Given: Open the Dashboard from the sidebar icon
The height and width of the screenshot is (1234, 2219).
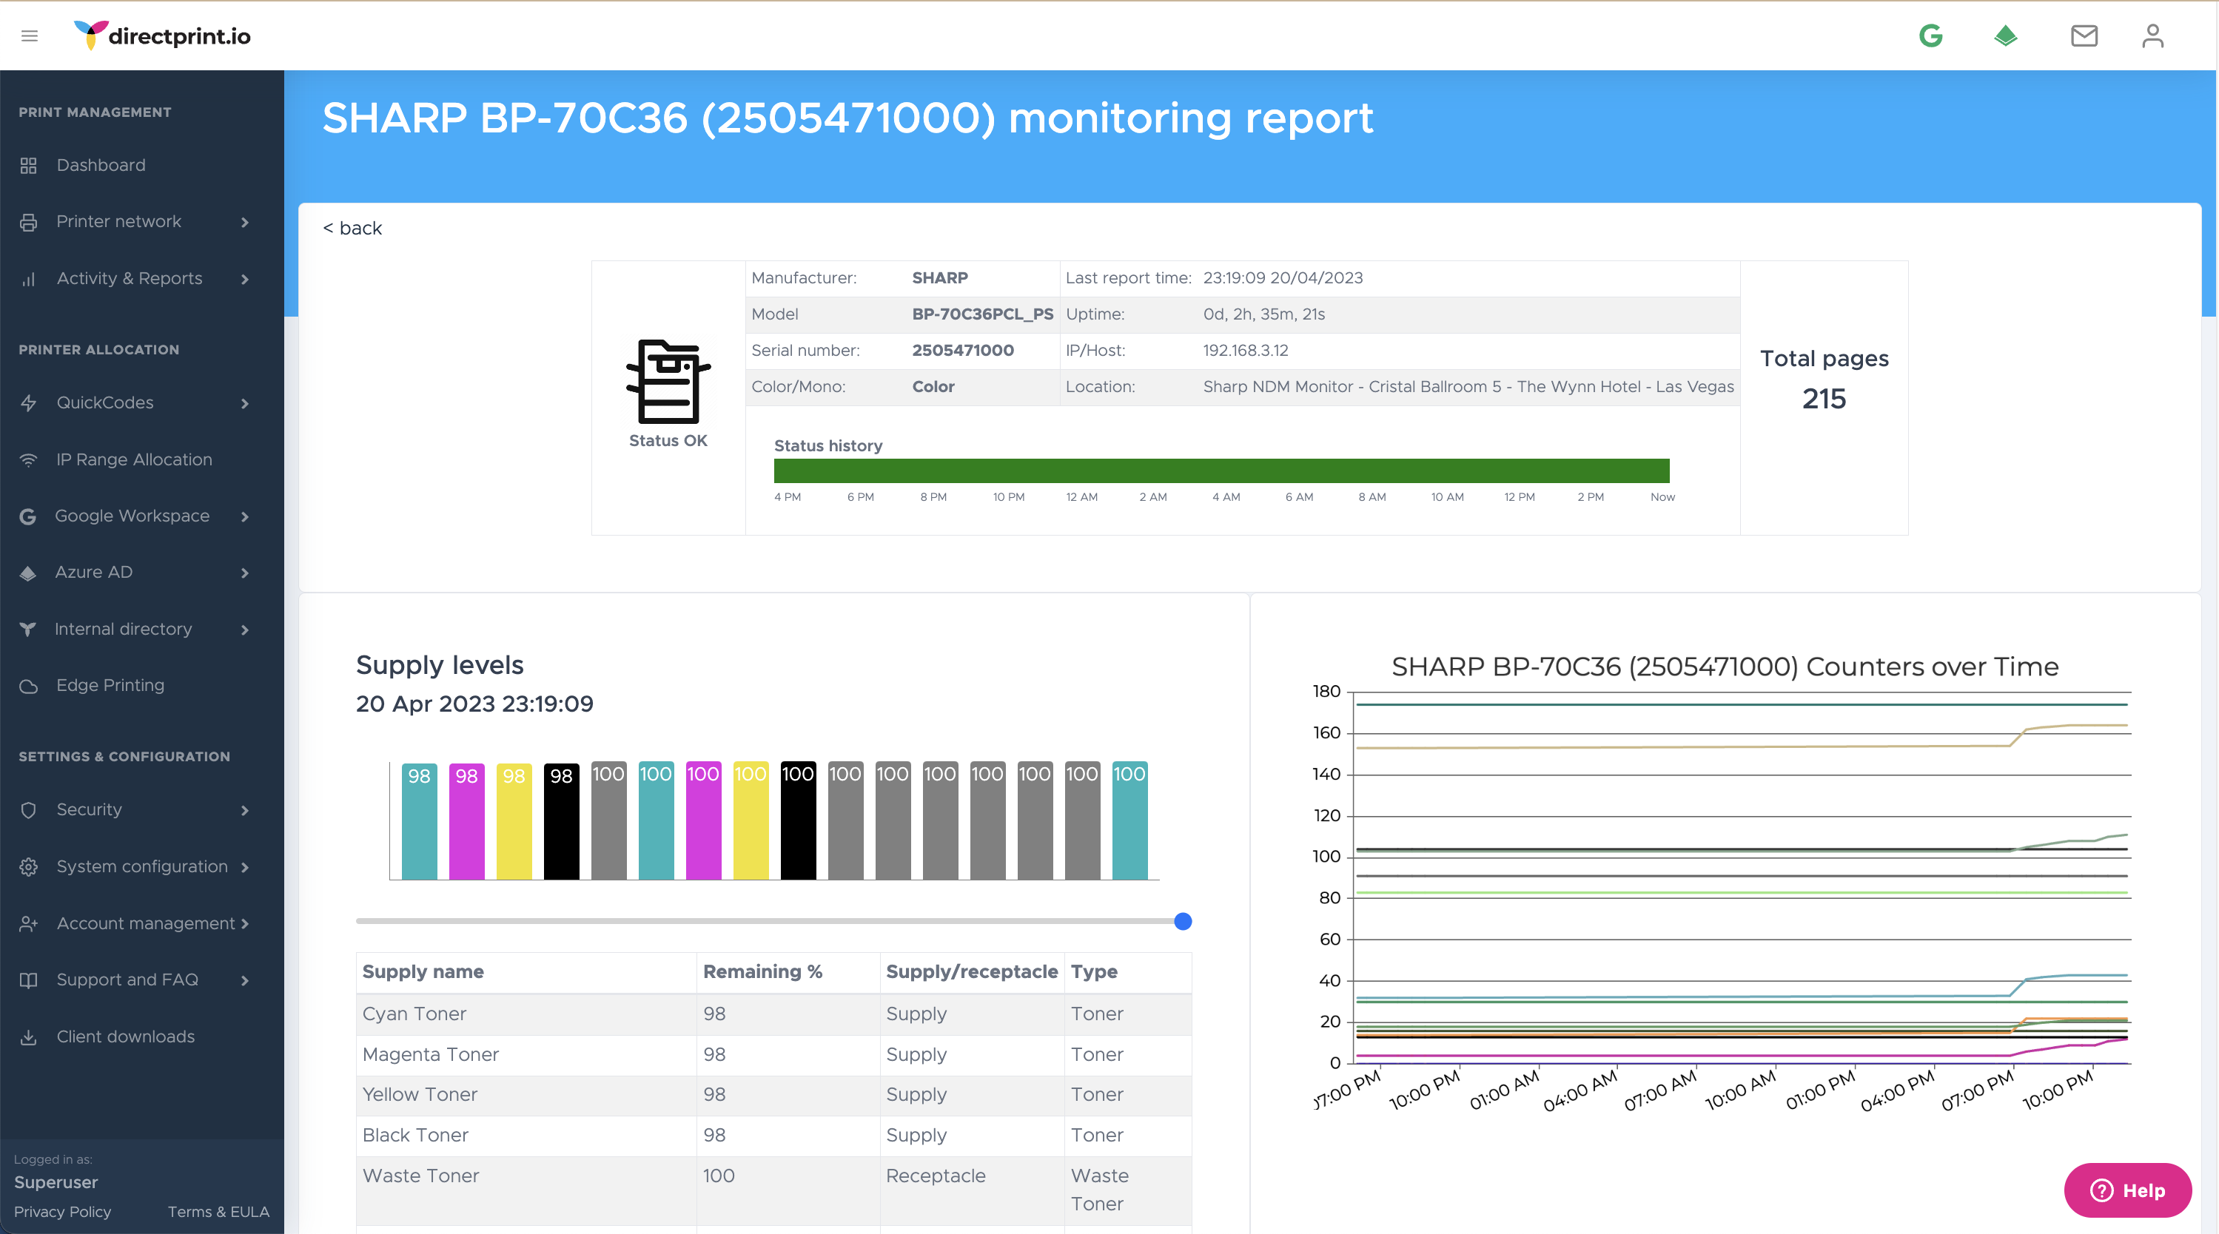Looking at the screenshot, I should (28, 164).
